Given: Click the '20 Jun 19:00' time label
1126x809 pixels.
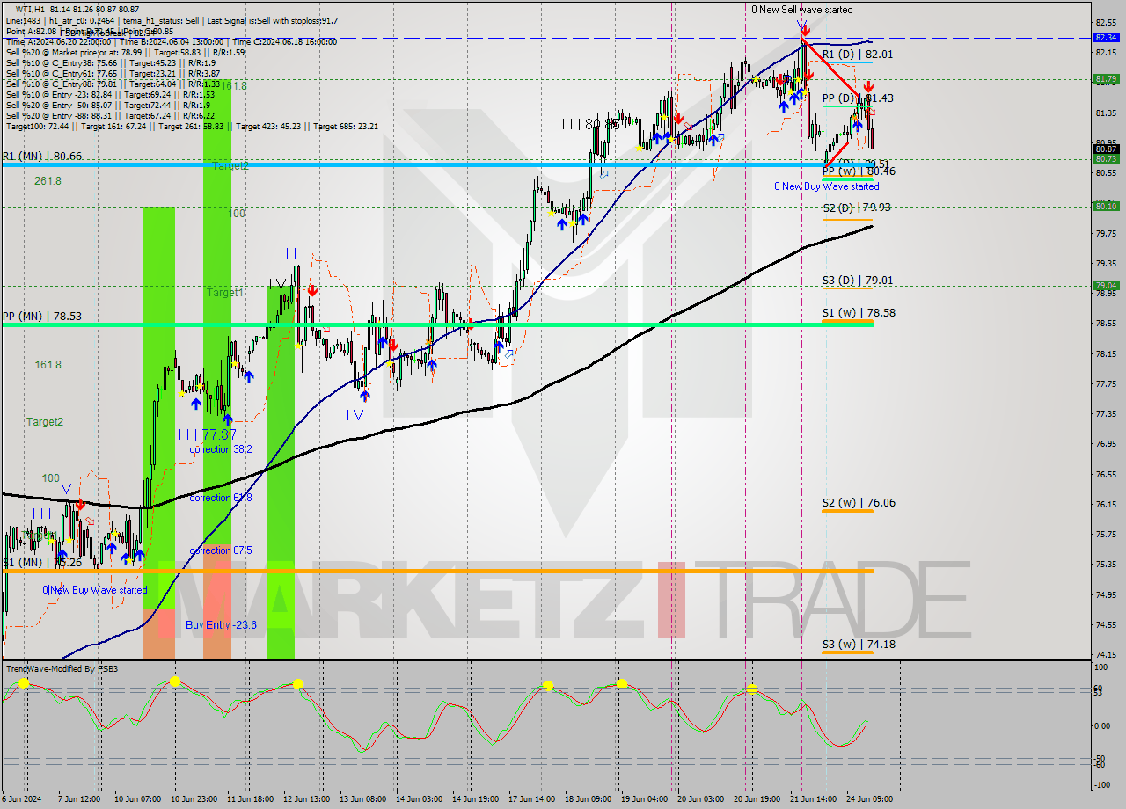Looking at the screenshot, I should coord(757,799).
